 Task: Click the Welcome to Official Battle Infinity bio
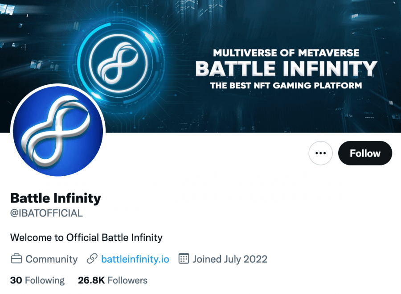86,237
